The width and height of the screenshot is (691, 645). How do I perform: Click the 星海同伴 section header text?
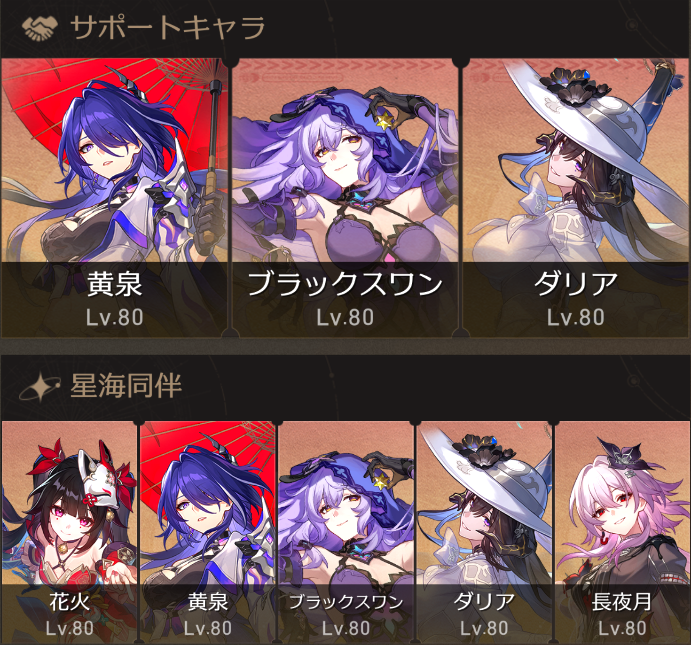[x=126, y=386]
